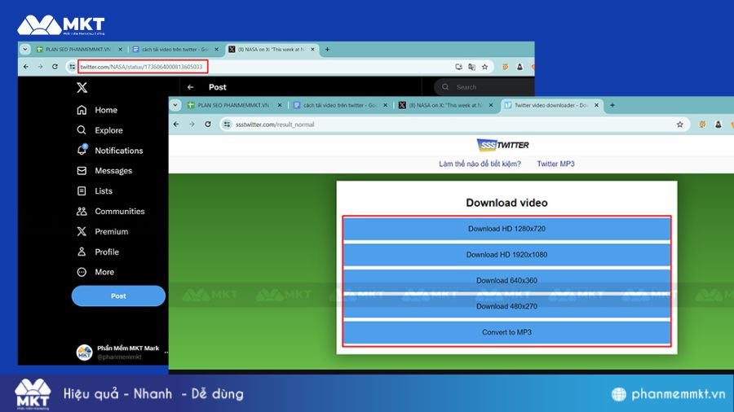Open Home in the Twitter sidebar
Viewport: 734px width, 412px height.
97,110
